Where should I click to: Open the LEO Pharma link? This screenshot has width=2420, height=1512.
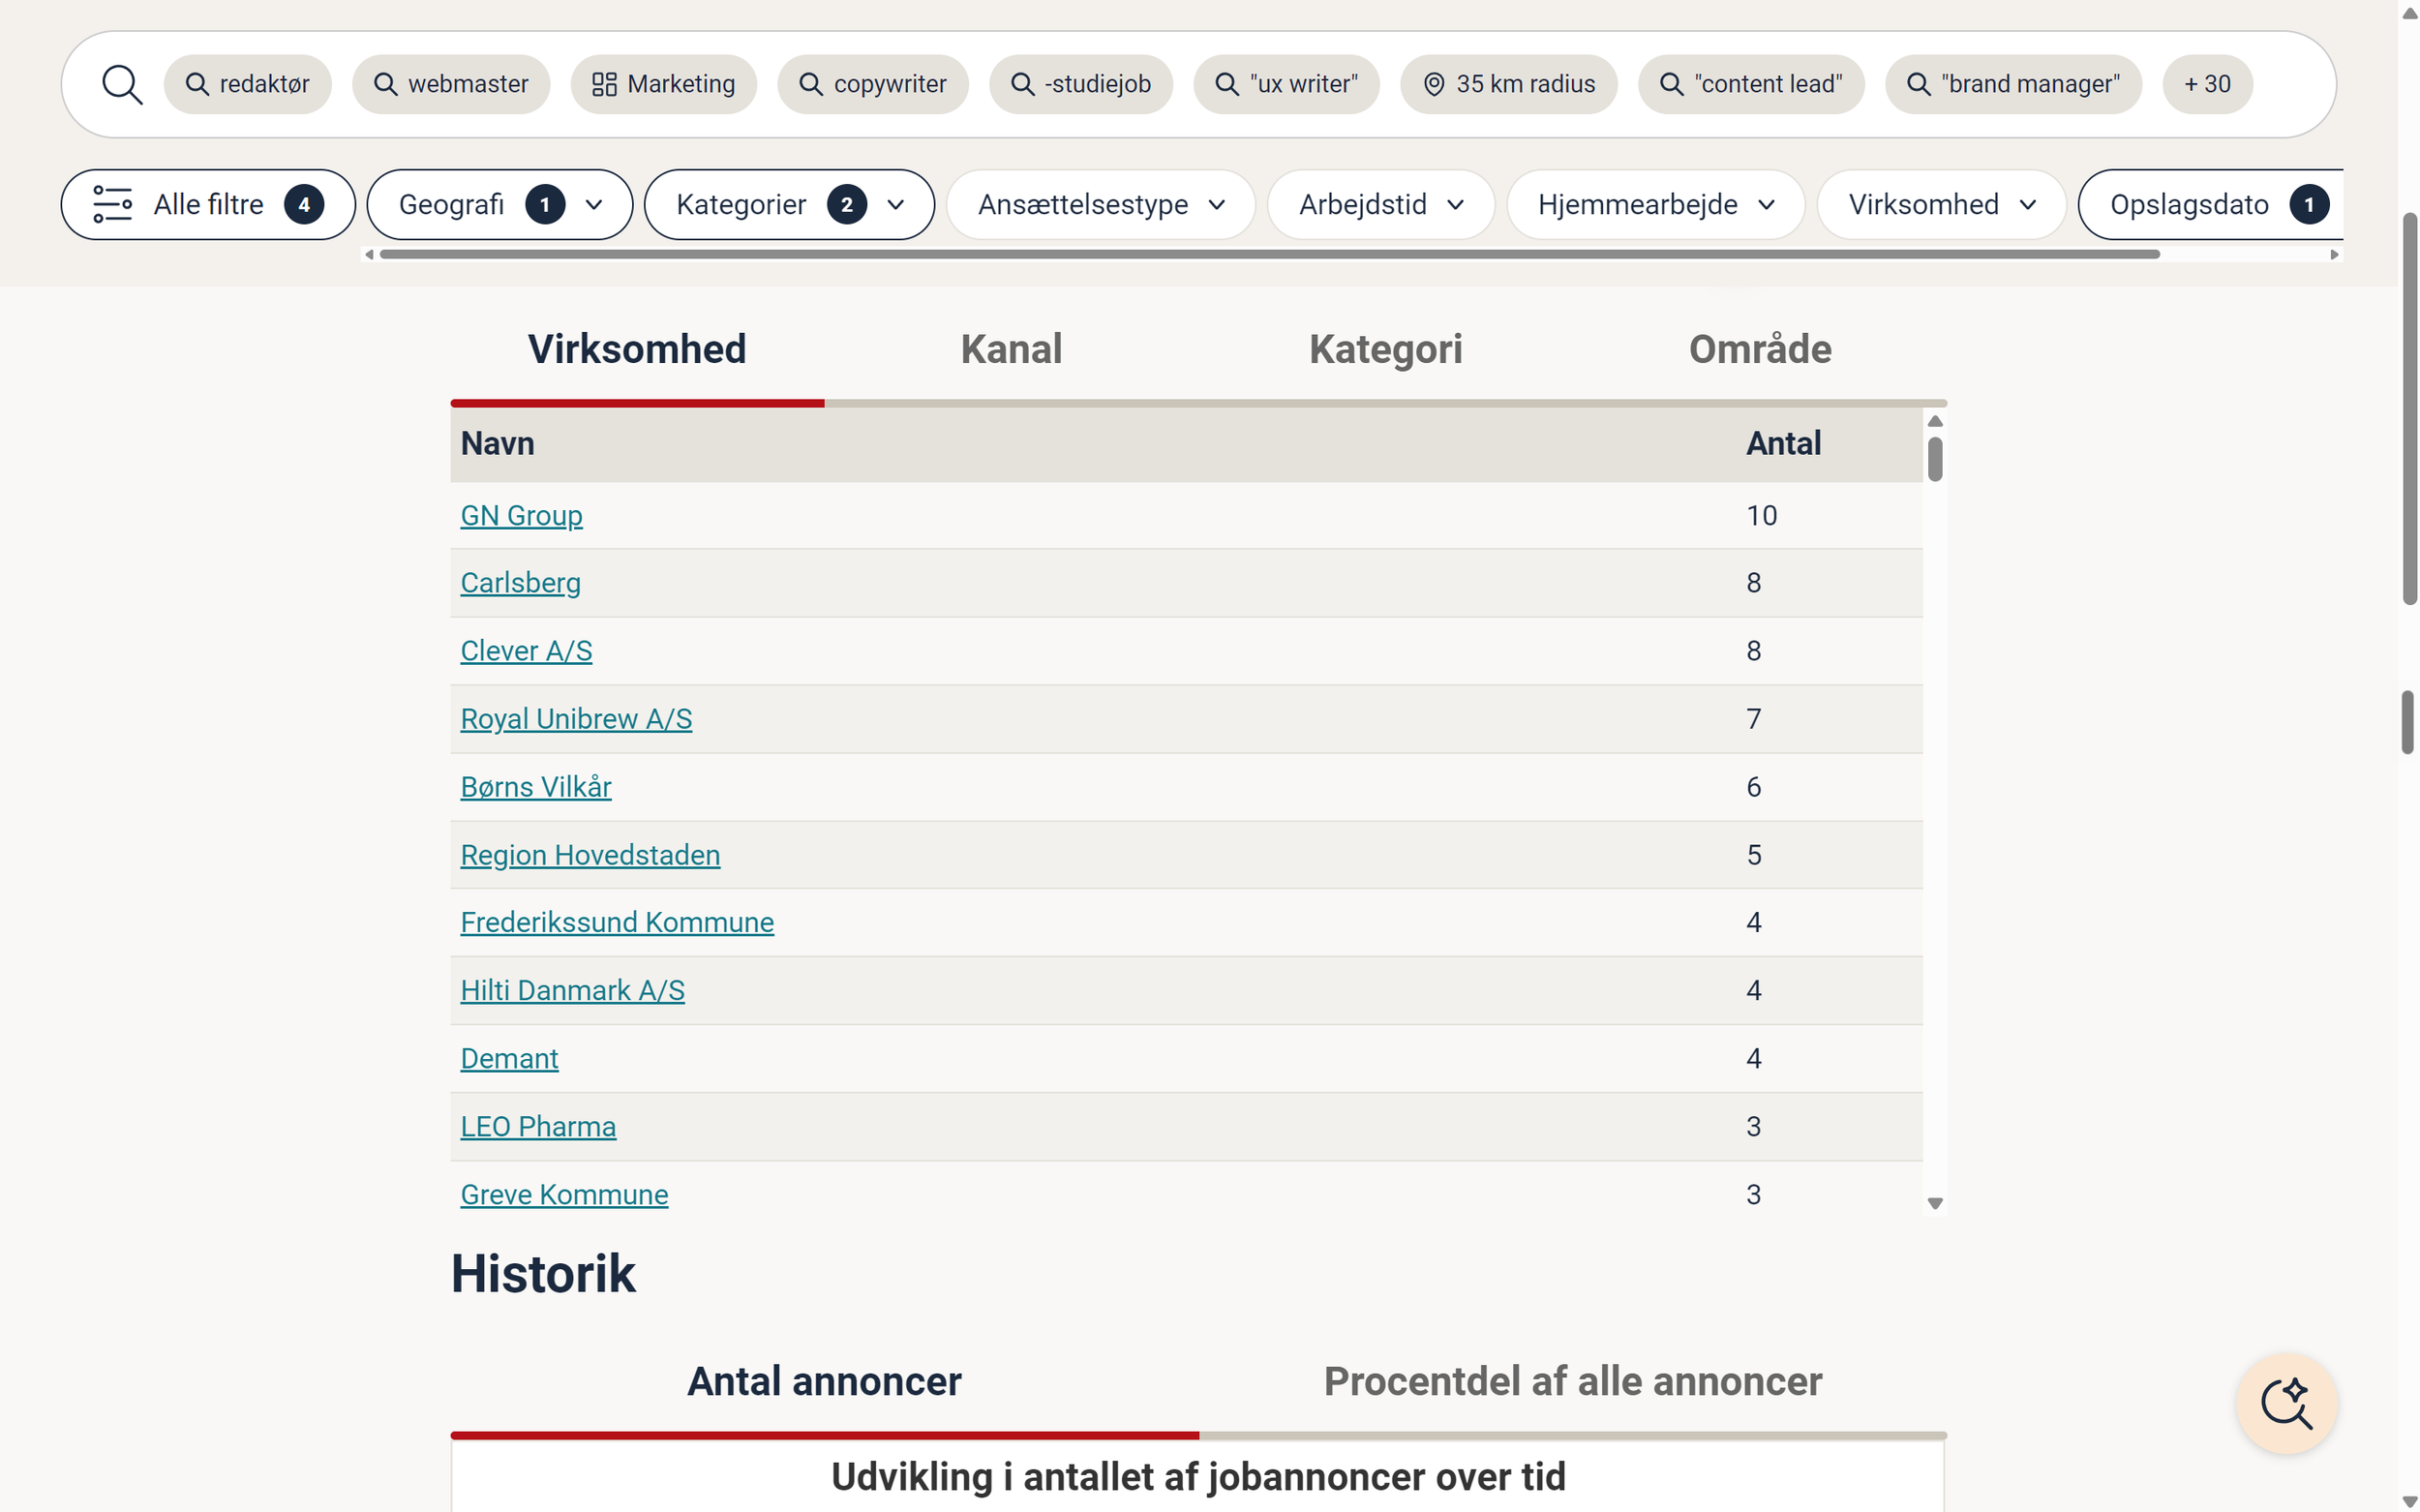pos(538,1126)
